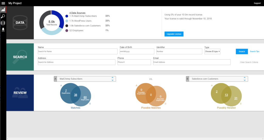Focus the Search for Name field
Image resolution: width=264 pixels, height=140 pixels.
click(78, 51)
